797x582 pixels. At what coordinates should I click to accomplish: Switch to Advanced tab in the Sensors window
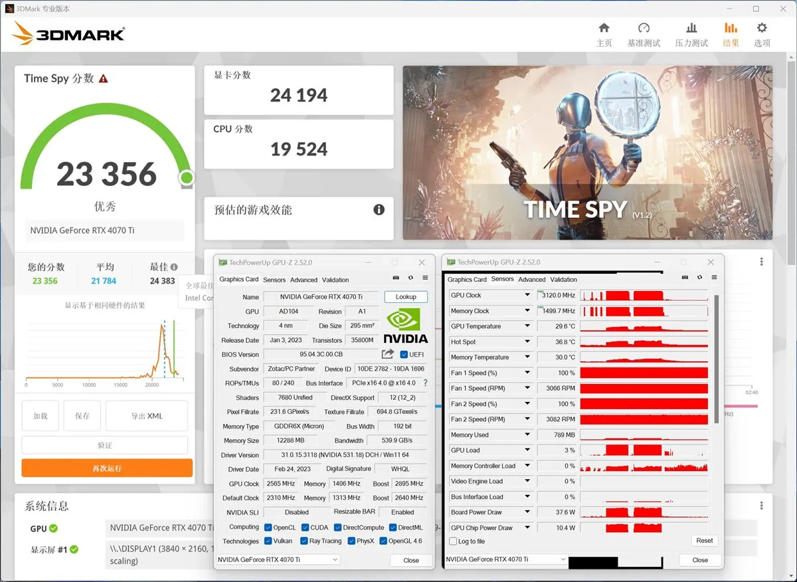(532, 280)
